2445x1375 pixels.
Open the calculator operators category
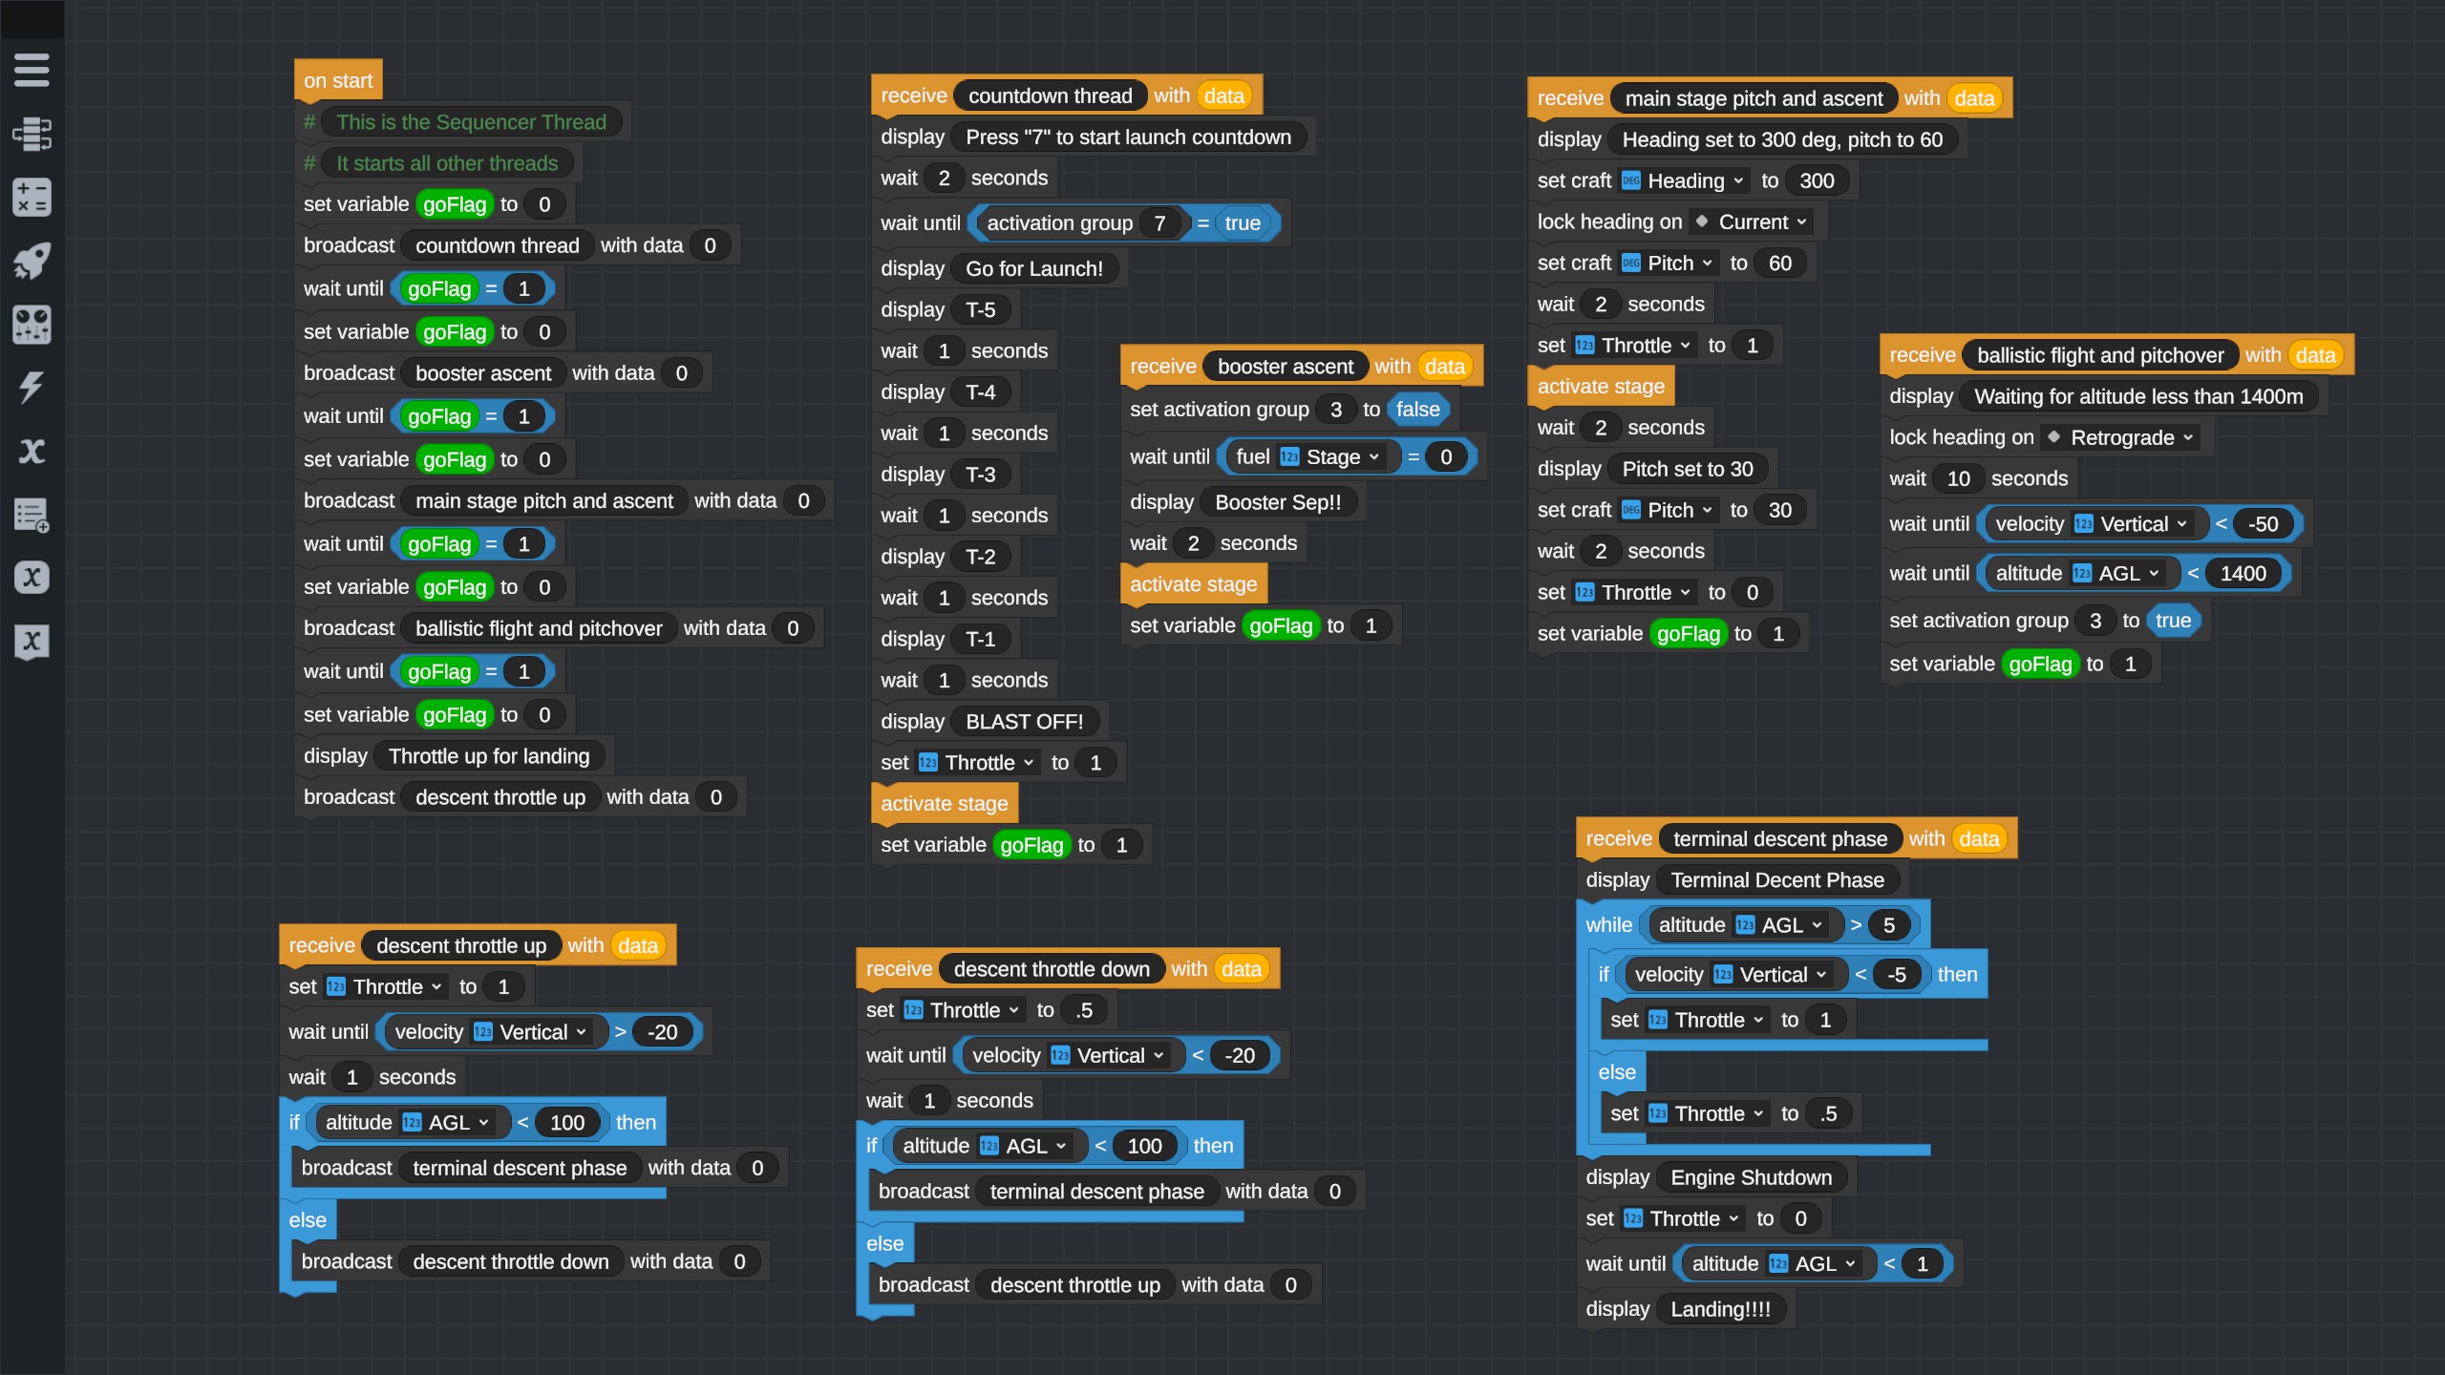pyautogui.click(x=32, y=198)
